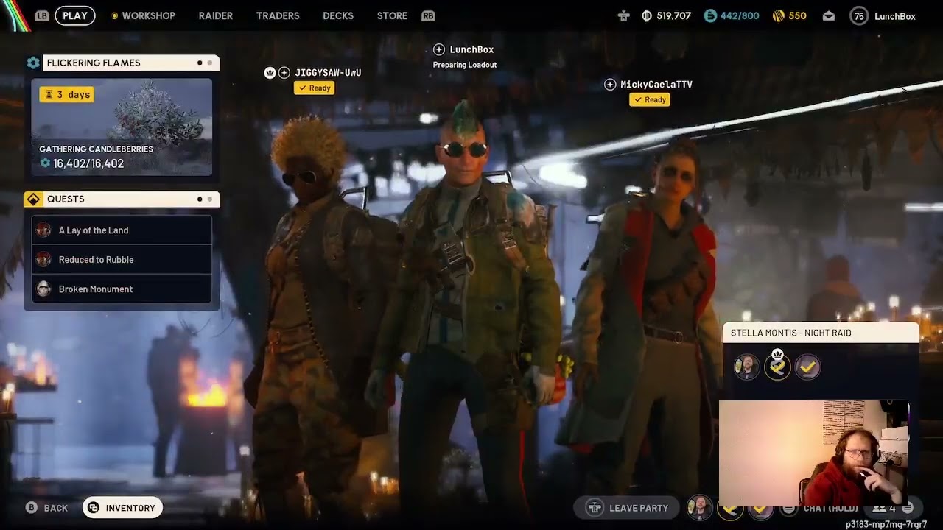Click the A Lay of the Land quest icon

pos(43,230)
